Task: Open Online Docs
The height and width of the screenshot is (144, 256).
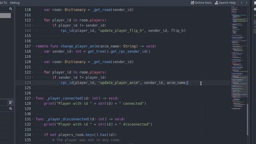Action: (201, 3)
